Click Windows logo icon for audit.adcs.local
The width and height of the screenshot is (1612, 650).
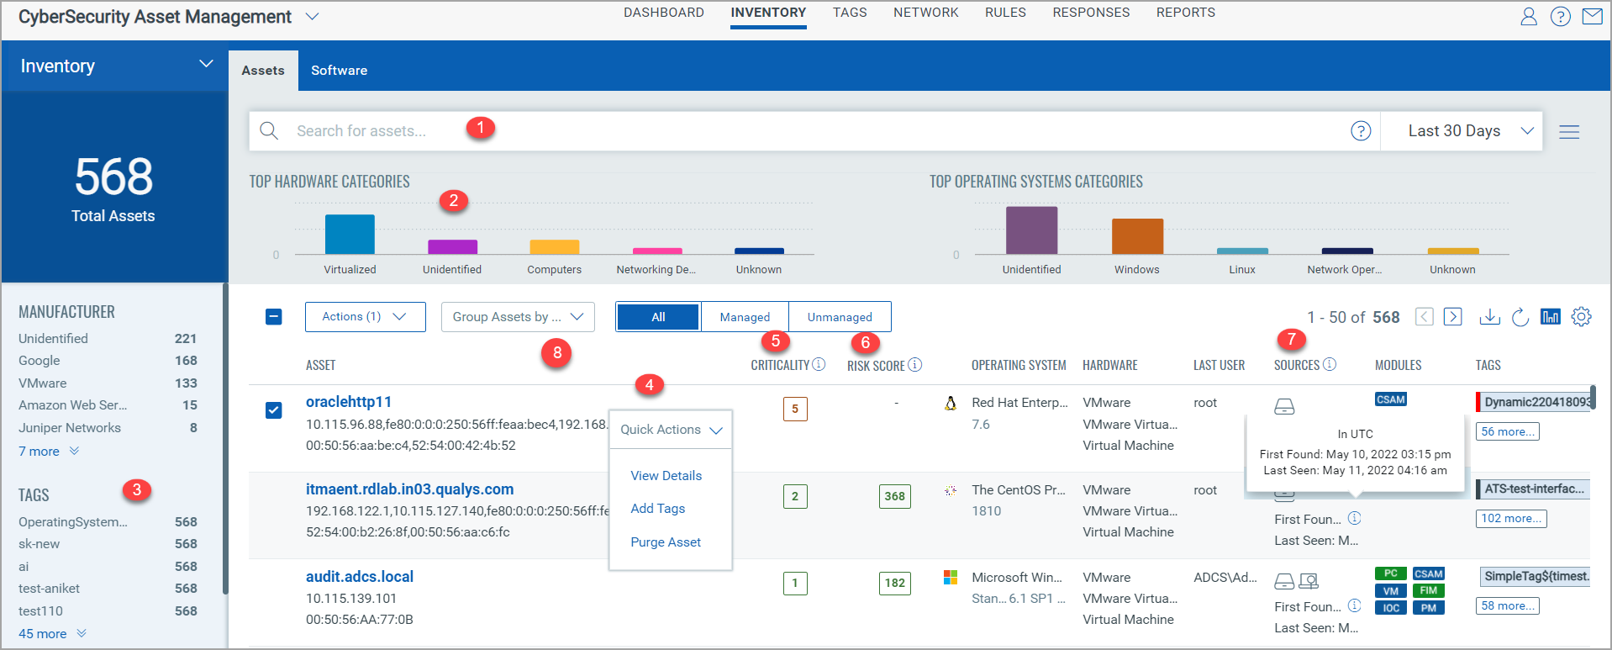pyautogui.click(x=951, y=578)
